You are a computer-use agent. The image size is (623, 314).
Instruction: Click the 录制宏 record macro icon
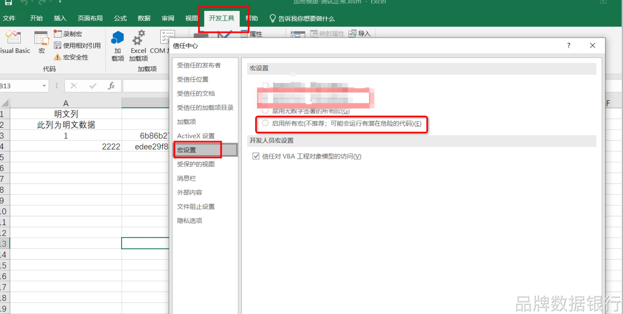(58, 34)
